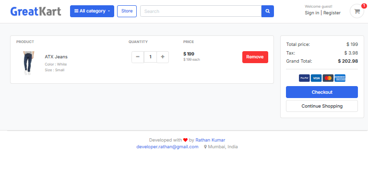Click the PRICE column header

pyautogui.click(x=189, y=42)
